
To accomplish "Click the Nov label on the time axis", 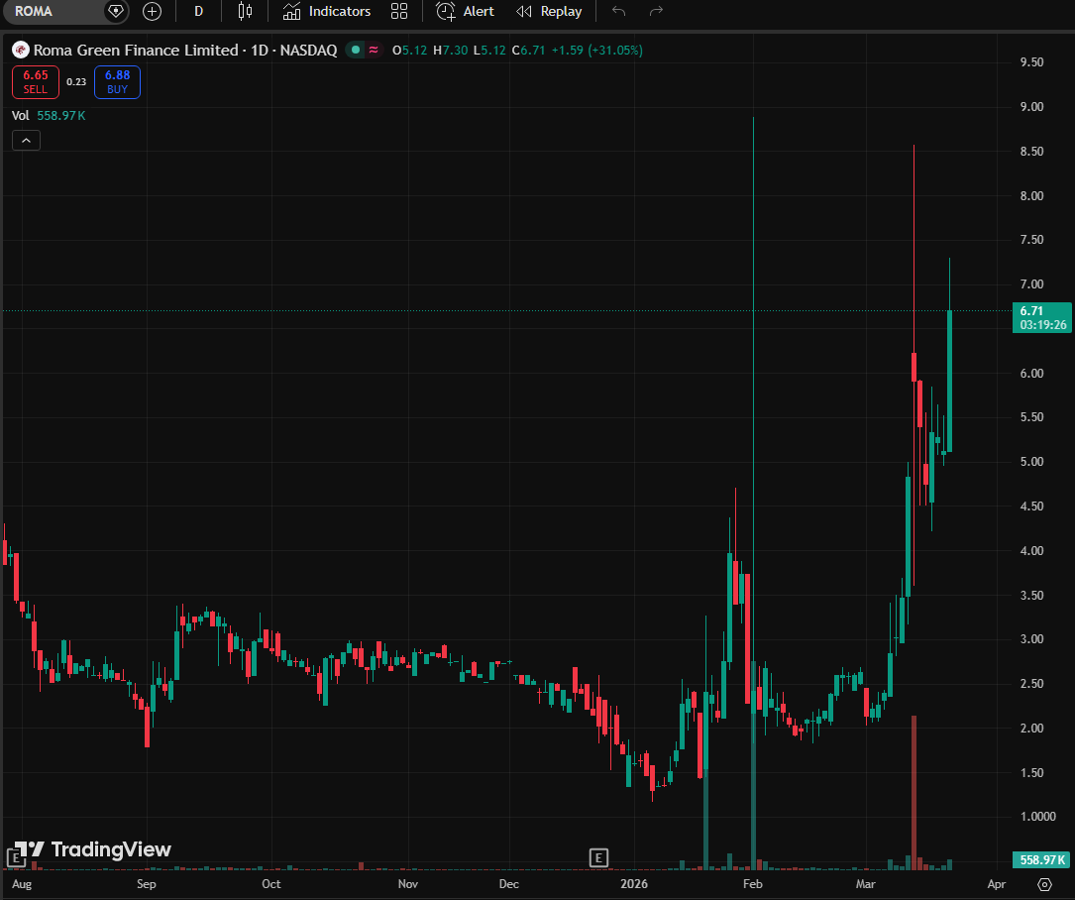I will (408, 884).
